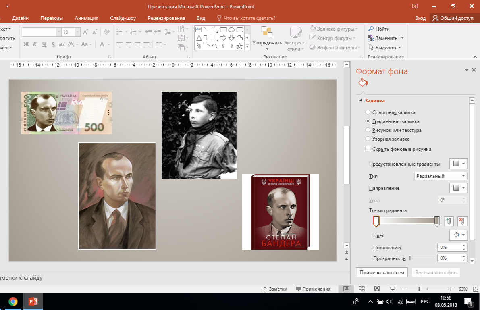This screenshot has width=480, height=310.
Task: Select the 500 hryvnia banknote image
Action: 66,113
